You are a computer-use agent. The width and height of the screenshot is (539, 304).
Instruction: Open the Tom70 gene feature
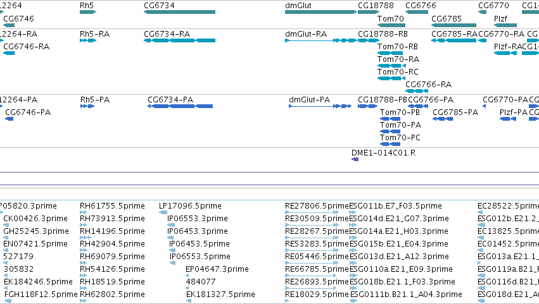pos(391,25)
